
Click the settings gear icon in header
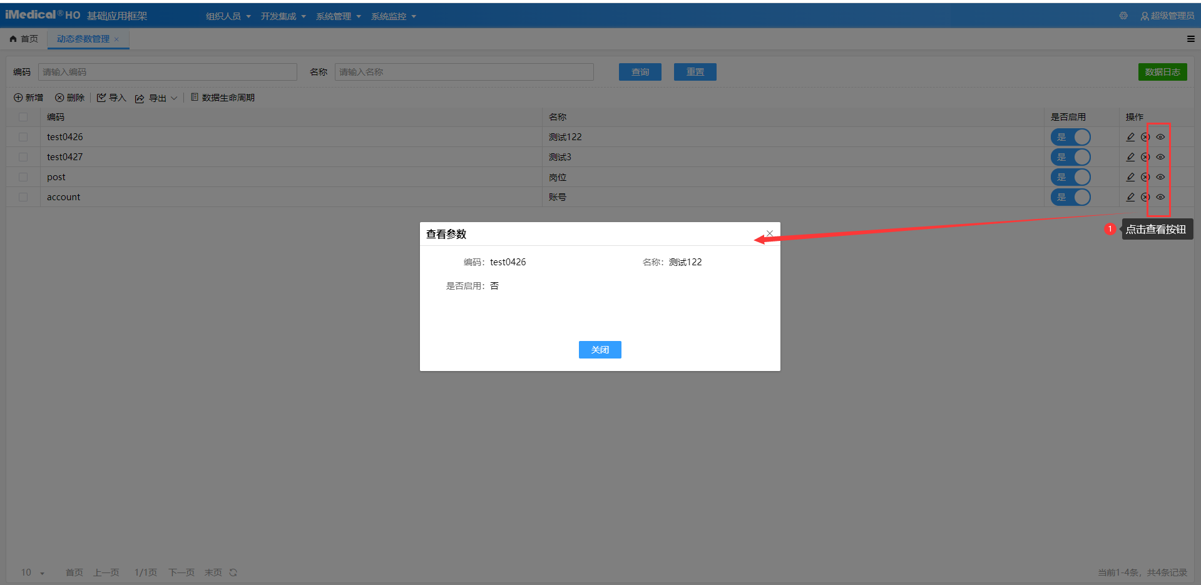[1123, 16]
